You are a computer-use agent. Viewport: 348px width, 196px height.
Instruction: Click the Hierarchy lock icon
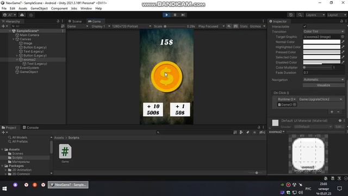pyautogui.click(x=58, y=21)
